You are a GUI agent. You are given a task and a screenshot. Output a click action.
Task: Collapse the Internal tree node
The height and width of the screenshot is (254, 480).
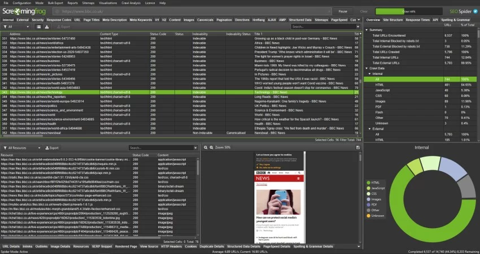tap(369, 74)
